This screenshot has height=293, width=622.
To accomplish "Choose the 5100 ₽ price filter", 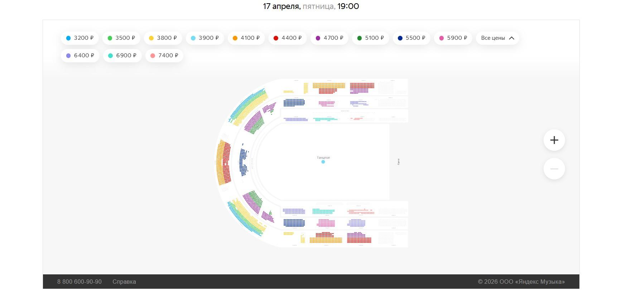I will pyautogui.click(x=371, y=38).
